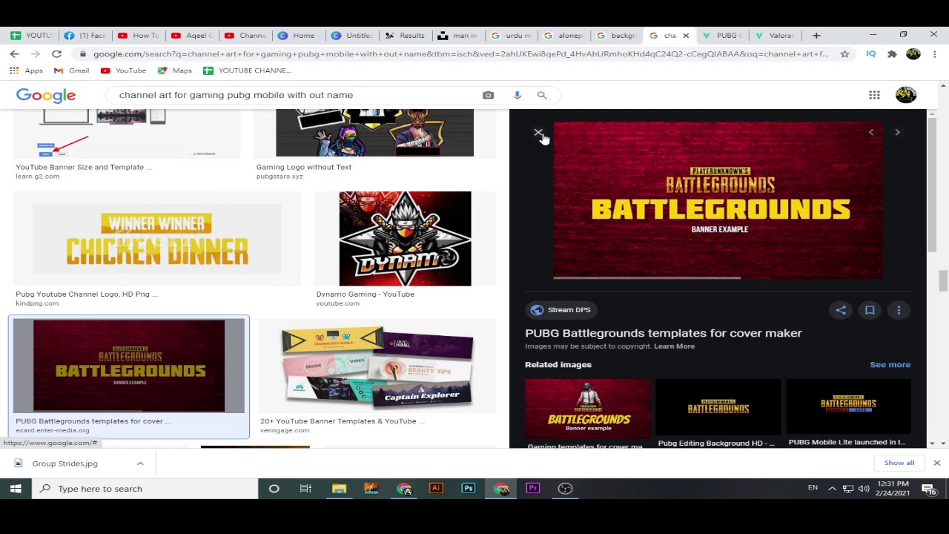Open Chrome extensions puzzle icon
Screen dimensions: 949x534
tap(892, 54)
